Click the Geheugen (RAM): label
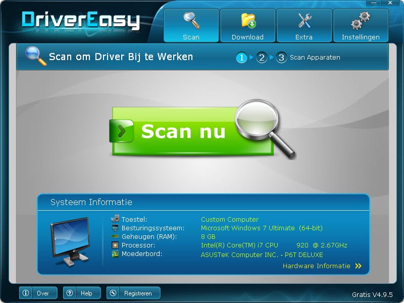The width and height of the screenshot is (404, 303). [149, 236]
